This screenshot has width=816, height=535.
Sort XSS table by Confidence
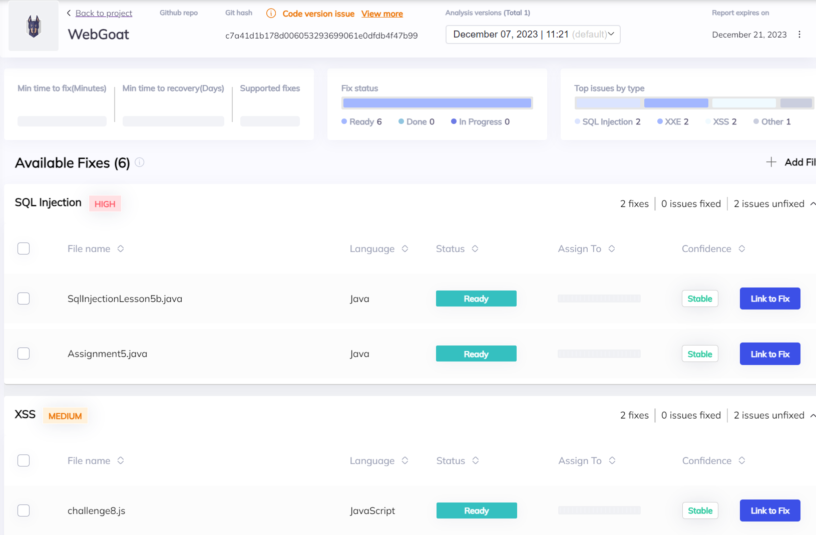742,460
